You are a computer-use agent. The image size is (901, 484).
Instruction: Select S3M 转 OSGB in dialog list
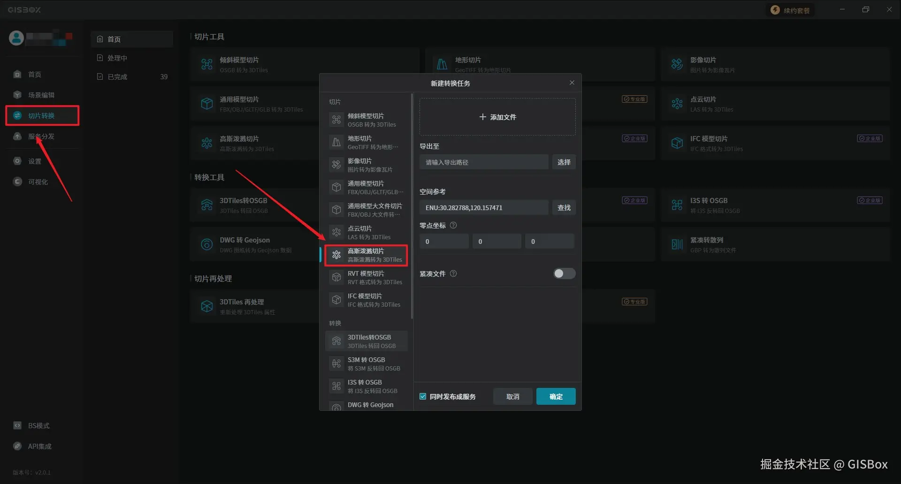[366, 364]
